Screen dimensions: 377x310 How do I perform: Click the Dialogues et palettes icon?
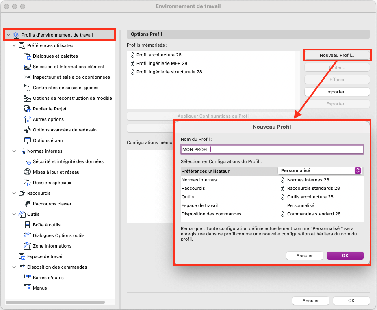point(27,56)
